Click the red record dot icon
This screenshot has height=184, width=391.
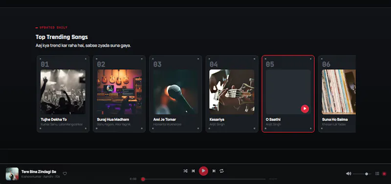coord(384,174)
